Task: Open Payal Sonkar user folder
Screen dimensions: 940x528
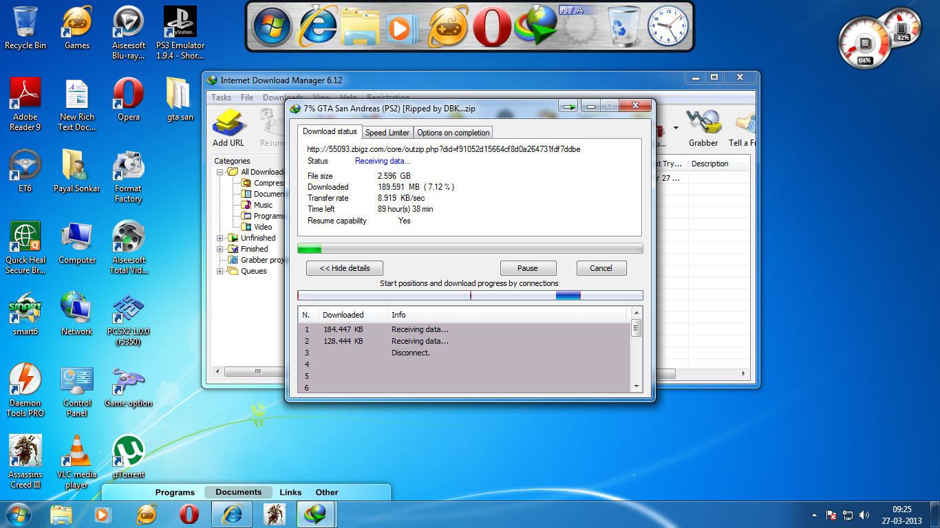Action: [x=77, y=170]
